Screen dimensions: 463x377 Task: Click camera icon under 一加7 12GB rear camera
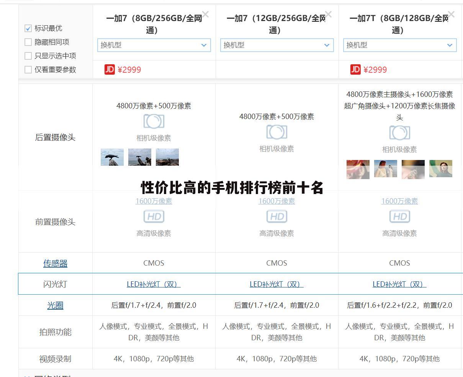[x=277, y=132]
